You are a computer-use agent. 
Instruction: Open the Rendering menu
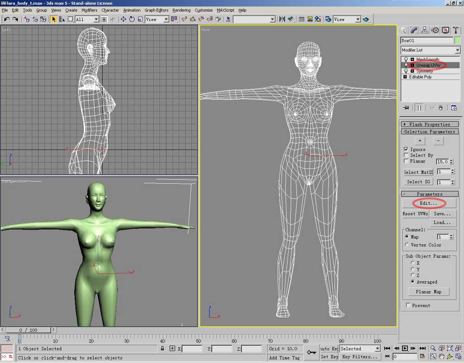coord(181,10)
